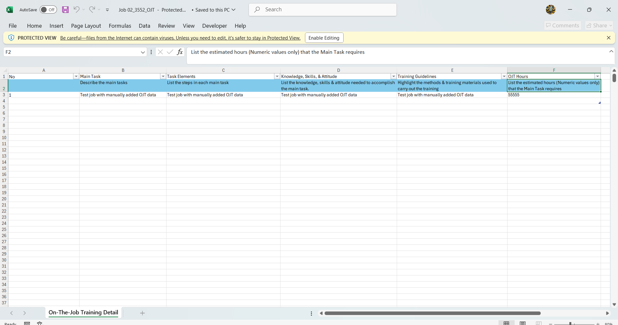Click the Save icon in title bar

[x=65, y=10]
